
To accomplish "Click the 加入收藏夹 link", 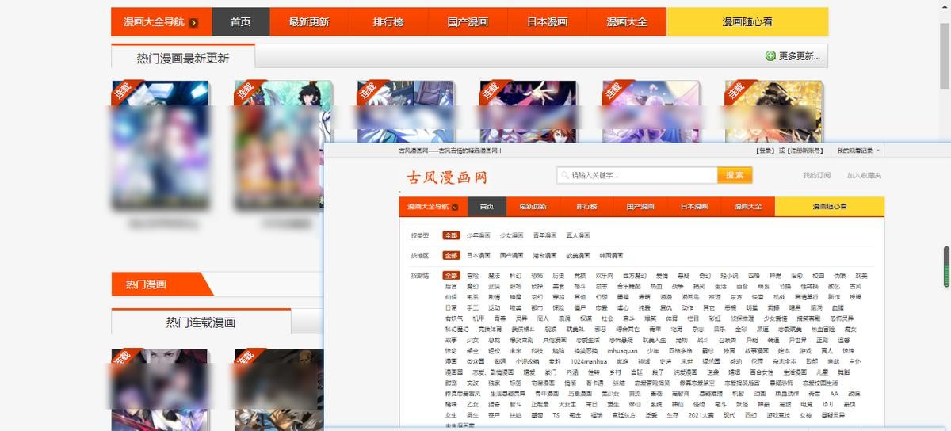I will tap(864, 175).
